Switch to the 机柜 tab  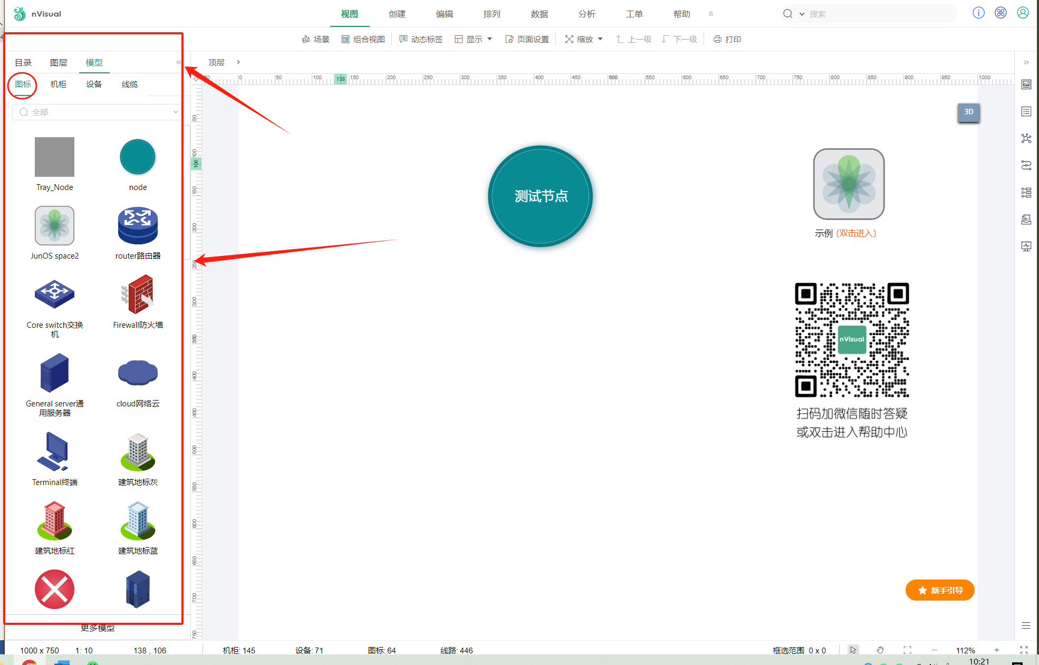(58, 84)
